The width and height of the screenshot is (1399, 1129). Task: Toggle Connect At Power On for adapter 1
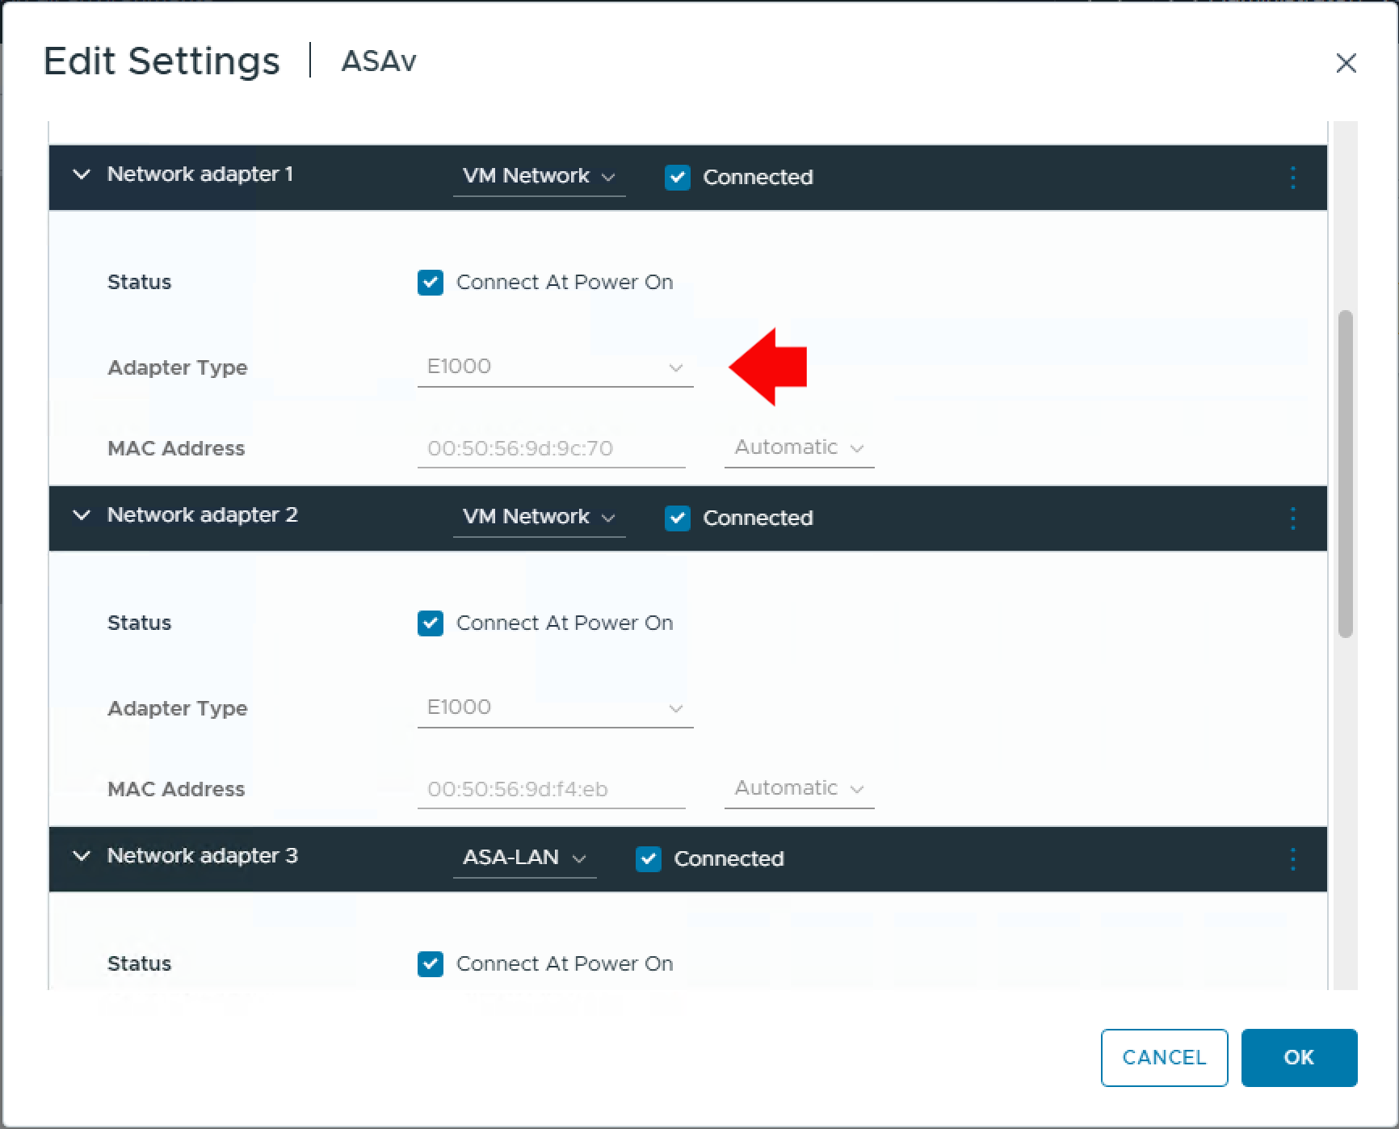430,283
